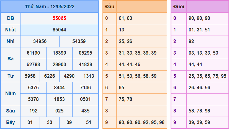This screenshot has height=129, width=229.
Task: Click the Đuôi row label 7
Action: (x=175, y=99)
